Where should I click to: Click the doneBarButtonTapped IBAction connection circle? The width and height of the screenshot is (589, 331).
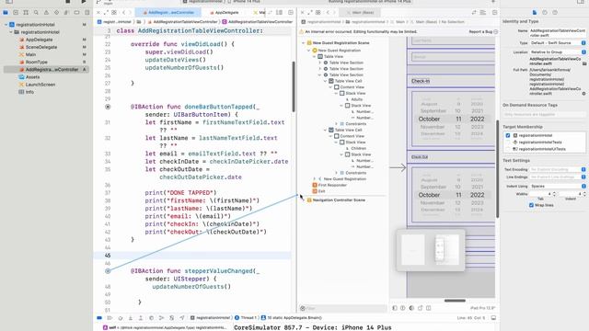point(108,107)
